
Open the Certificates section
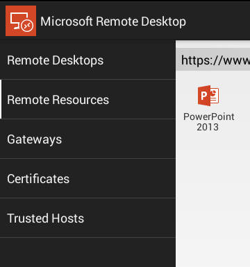87,178
